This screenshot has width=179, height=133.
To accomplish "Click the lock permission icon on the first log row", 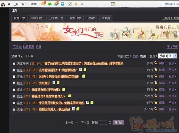I will (156, 63).
